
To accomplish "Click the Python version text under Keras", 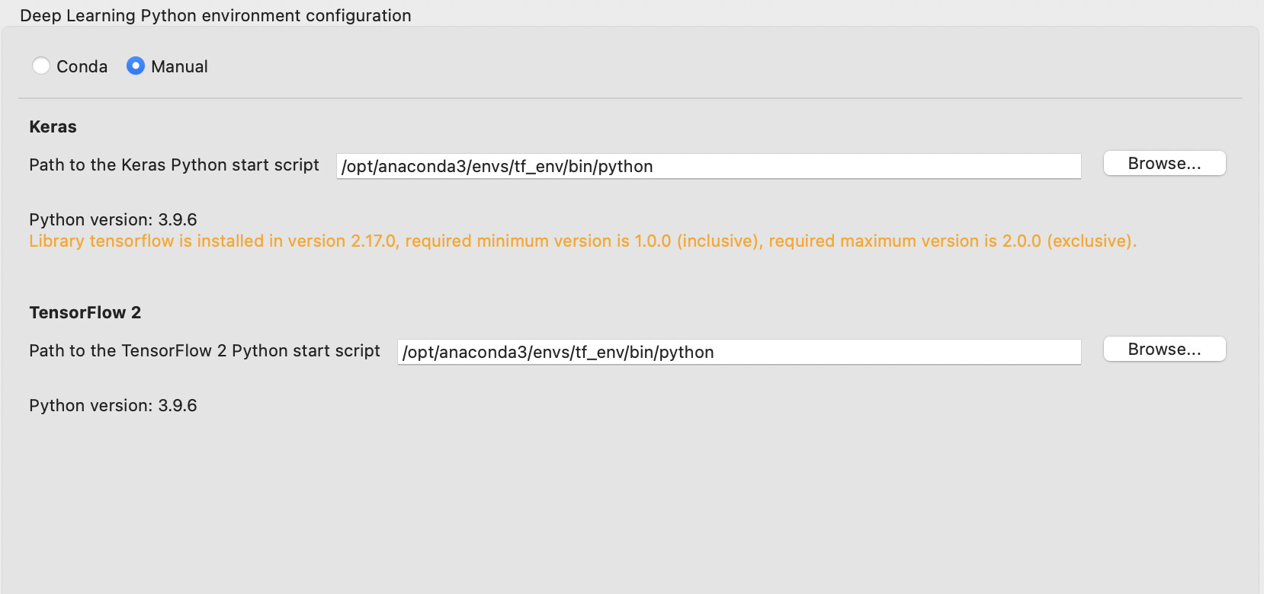I will click(113, 220).
